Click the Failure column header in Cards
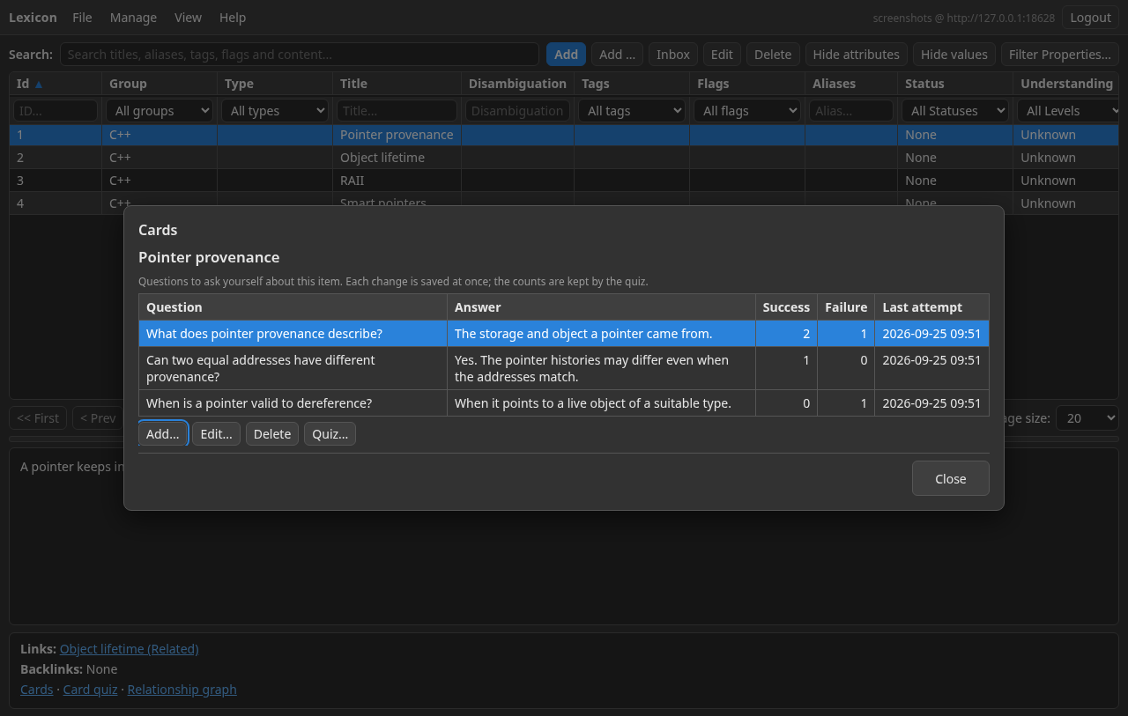The width and height of the screenshot is (1128, 716). click(x=846, y=307)
